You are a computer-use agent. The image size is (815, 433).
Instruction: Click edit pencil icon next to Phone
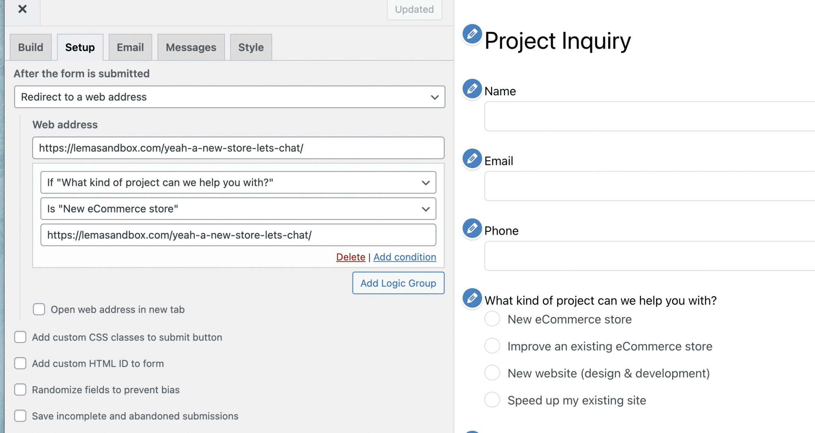(x=472, y=228)
